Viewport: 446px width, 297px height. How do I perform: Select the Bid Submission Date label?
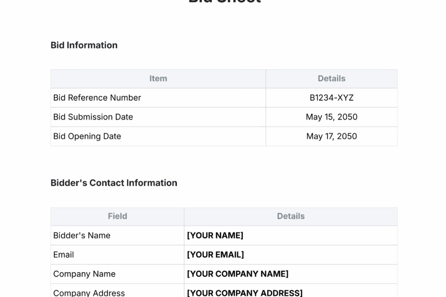point(93,117)
